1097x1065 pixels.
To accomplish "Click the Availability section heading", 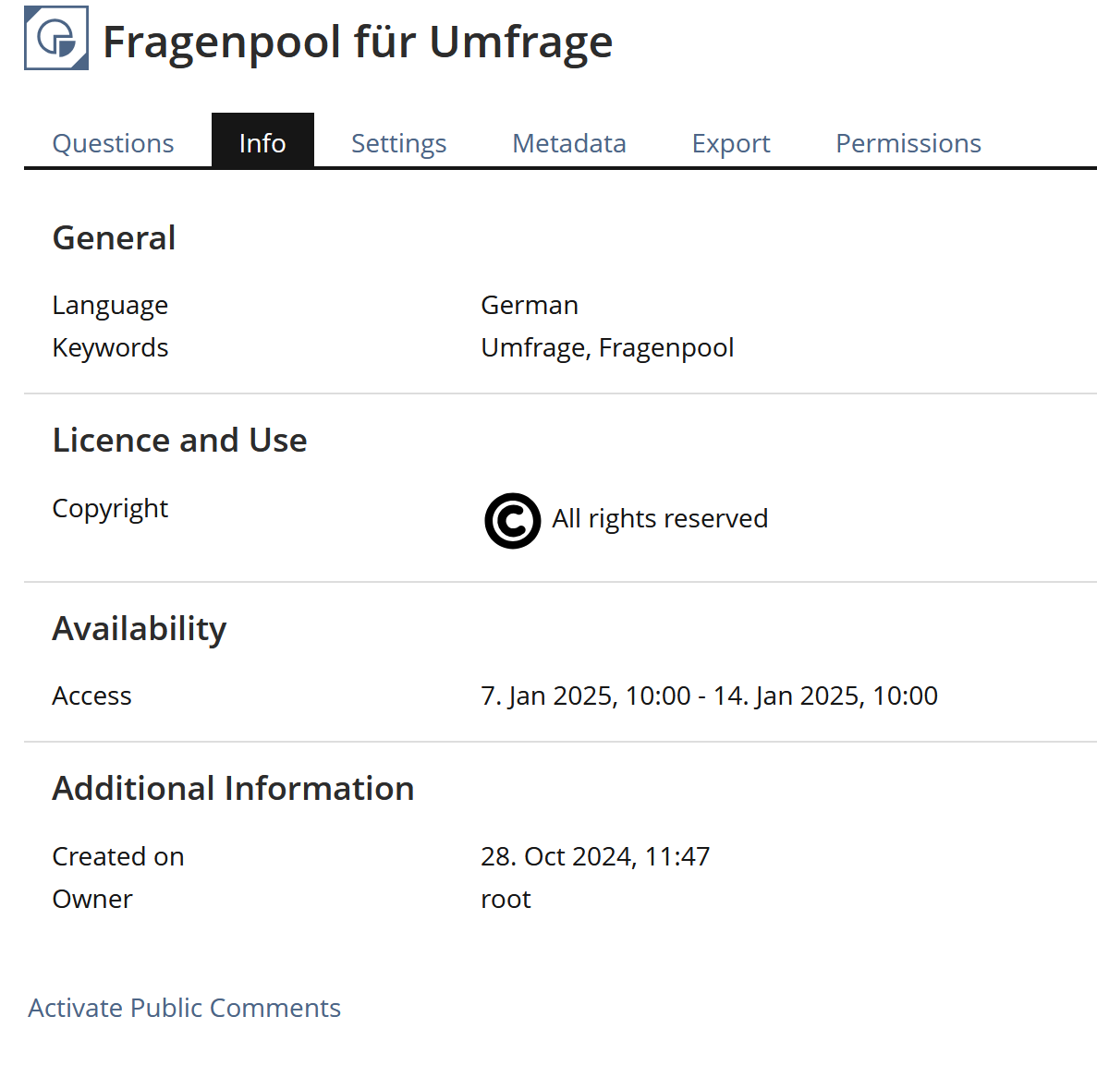I will coord(140,629).
